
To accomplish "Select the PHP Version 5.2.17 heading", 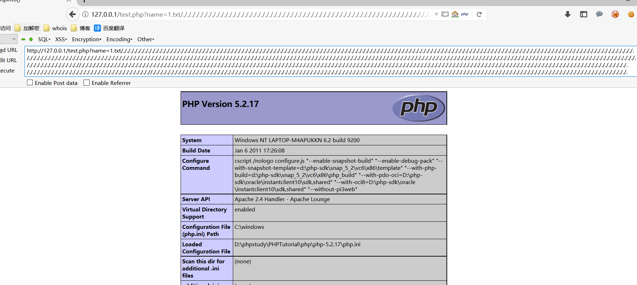I will coord(220,104).
